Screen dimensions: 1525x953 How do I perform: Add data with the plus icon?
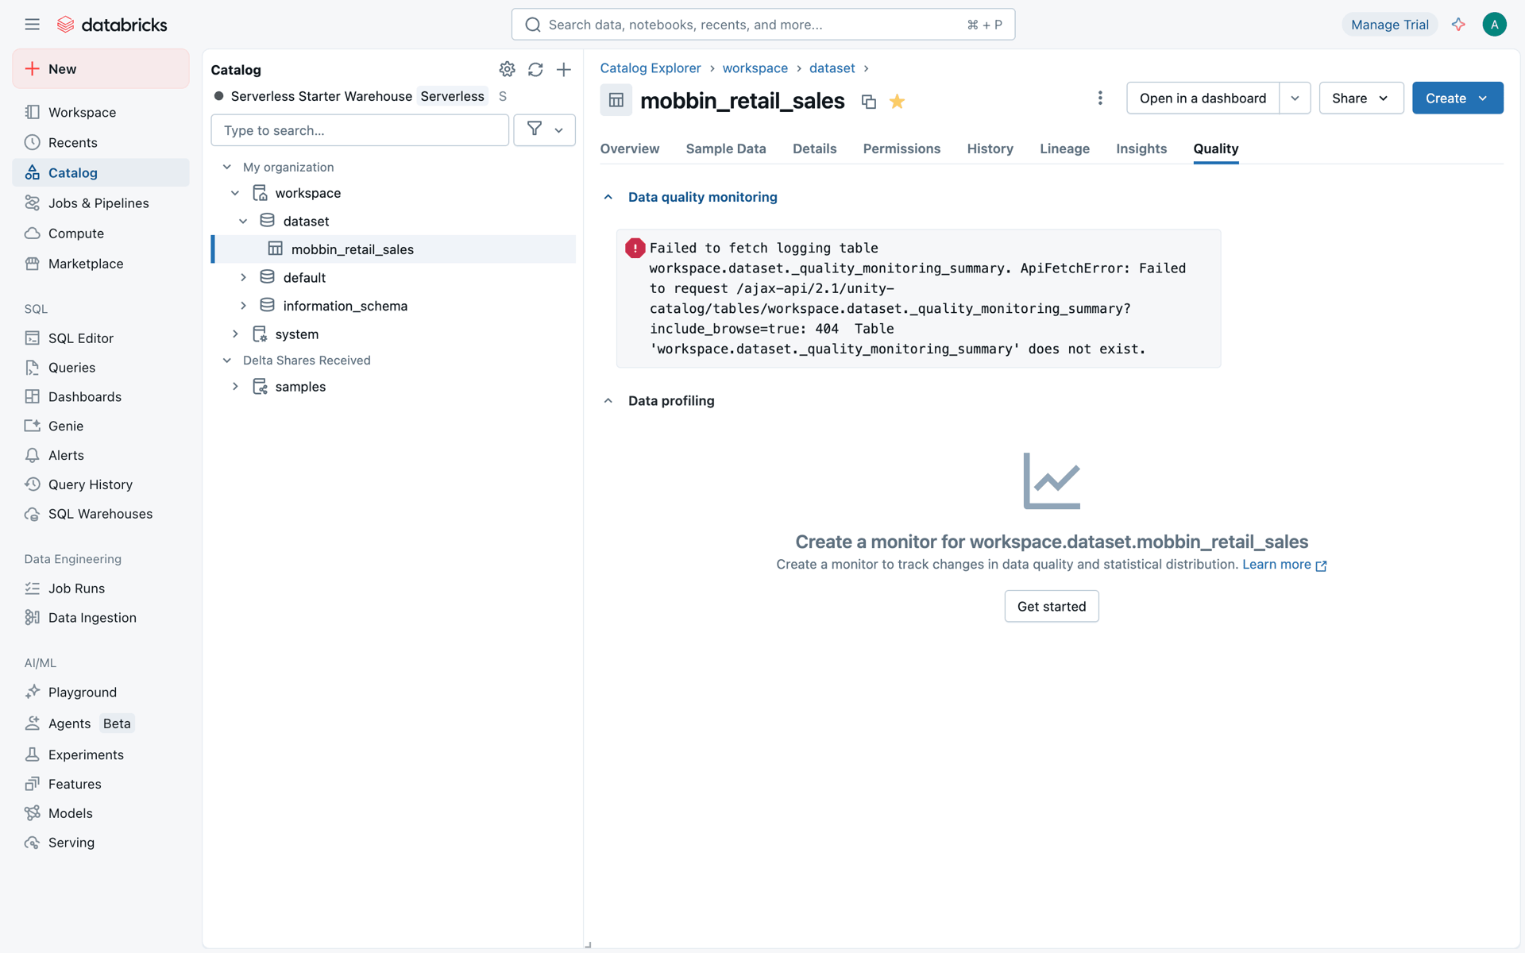(x=564, y=70)
